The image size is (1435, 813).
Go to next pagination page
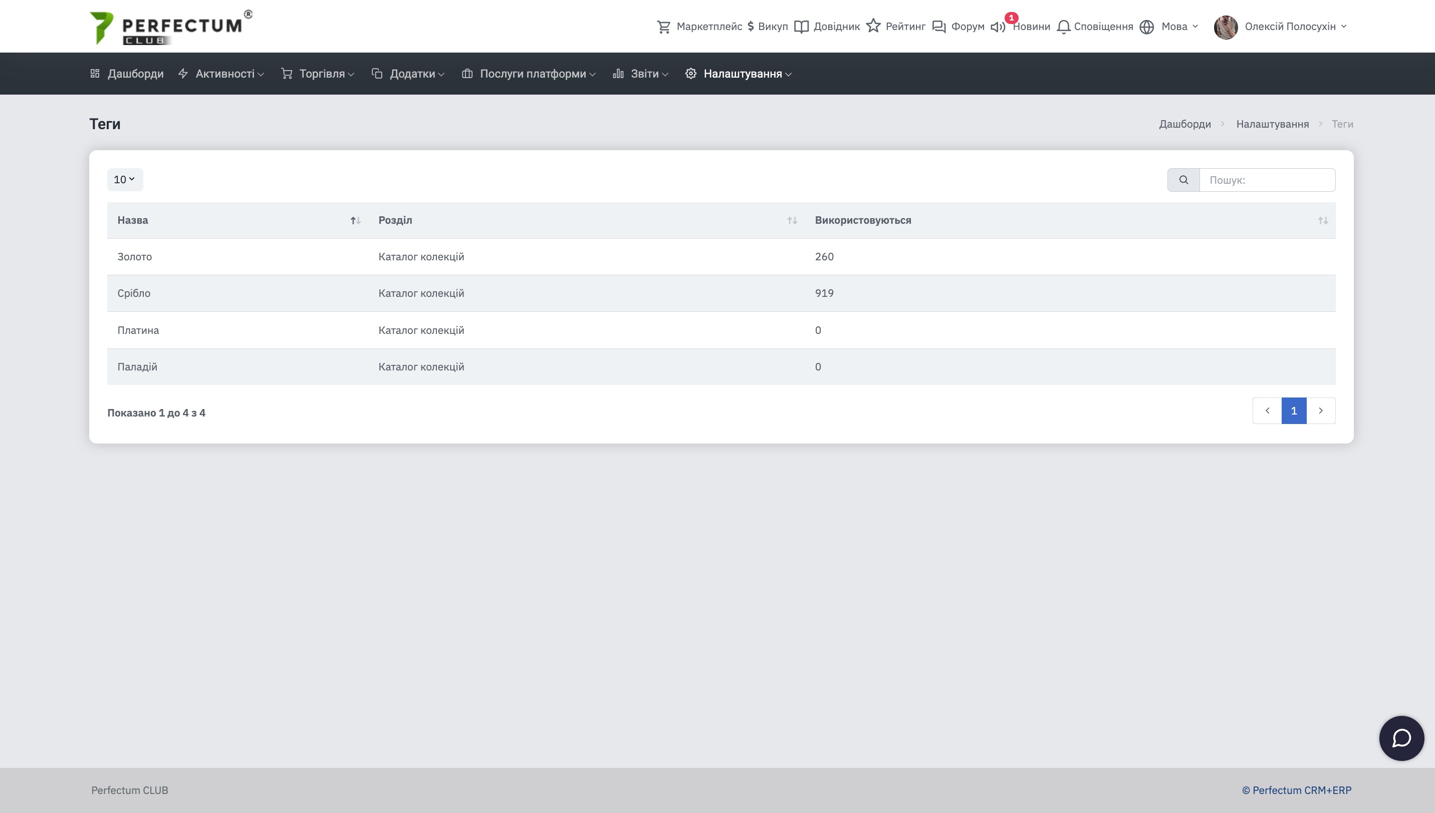click(1320, 411)
